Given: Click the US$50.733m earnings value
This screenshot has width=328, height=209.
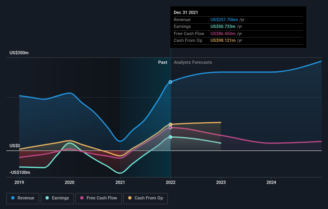Looking at the screenshot, I should (x=223, y=26).
